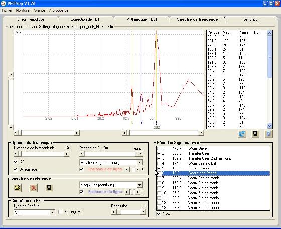Click the tall main peak in spectrum graph
This screenshot has width=281, height=229.
pos(156,72)
